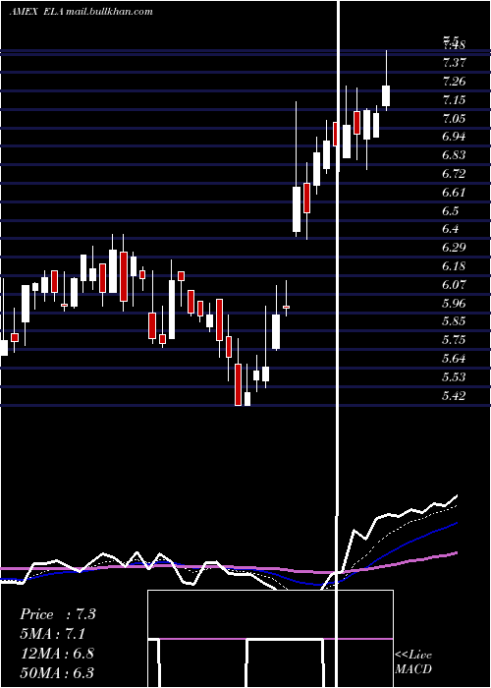491x688 pixels.
Task: Click the 5.75 price axis label
Action: [454, 340]
